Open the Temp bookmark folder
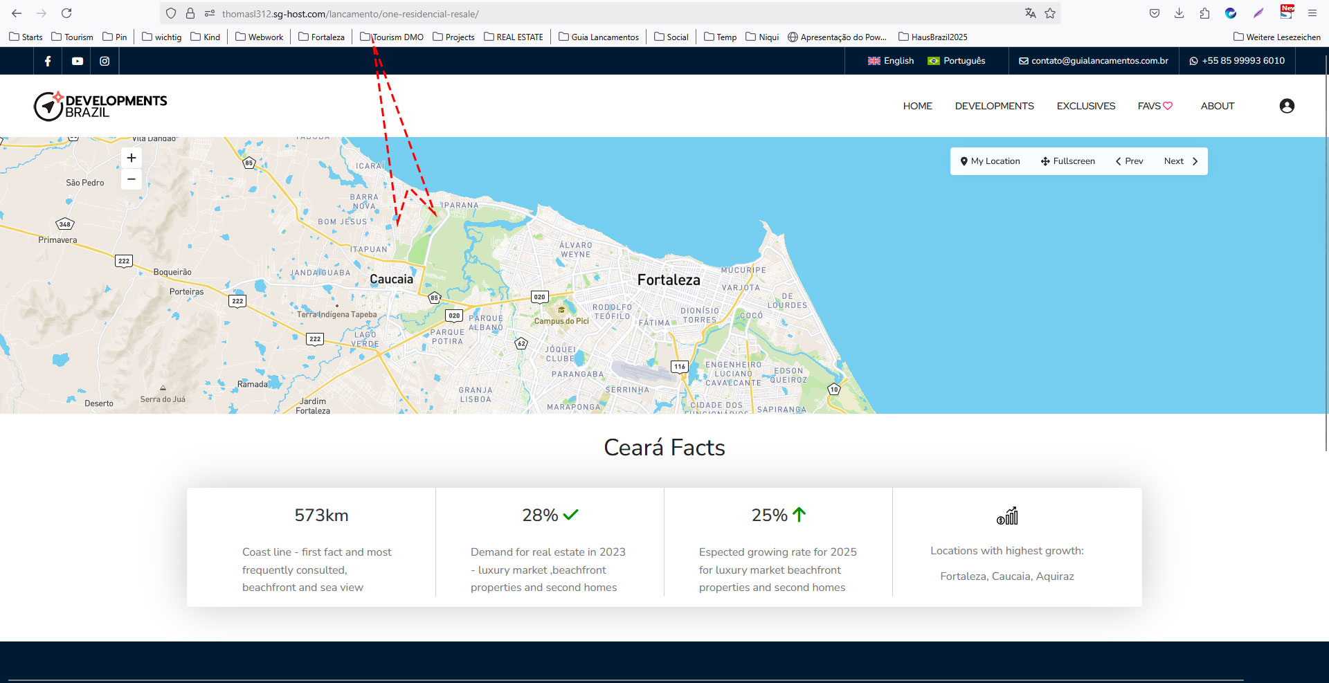 720,37
